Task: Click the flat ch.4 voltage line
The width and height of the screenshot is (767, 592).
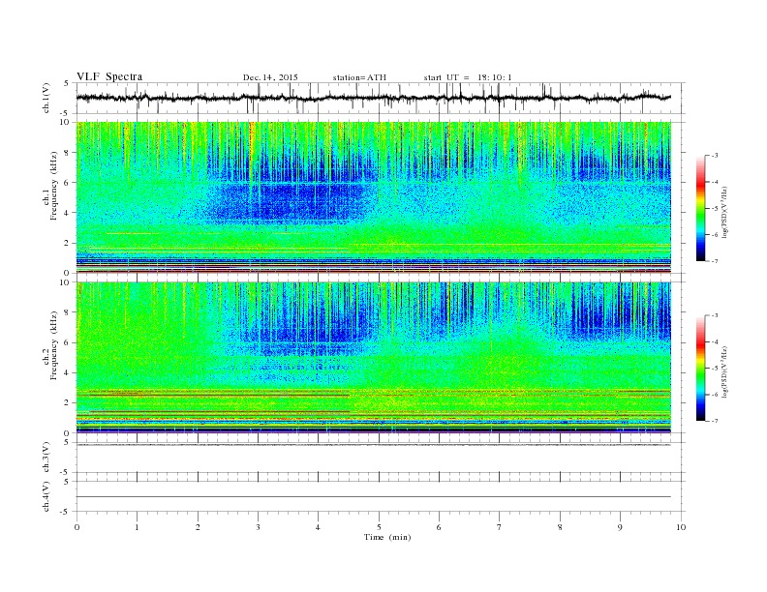Action: point(374,497)
